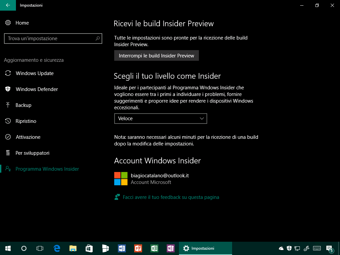Launch OneNote from the taskbar

click(x=170, y=248)
